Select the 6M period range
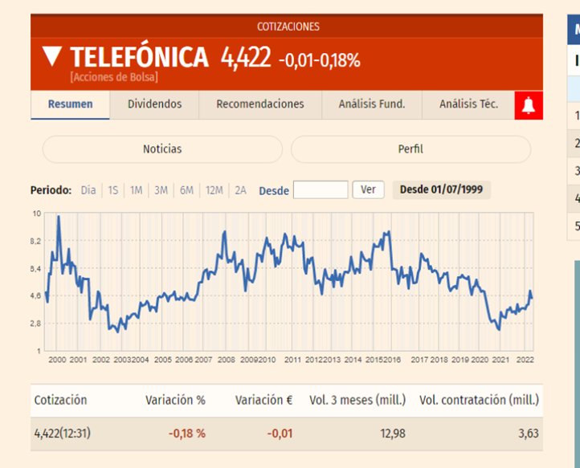This screenshot has height=468, width=580. 186,190
